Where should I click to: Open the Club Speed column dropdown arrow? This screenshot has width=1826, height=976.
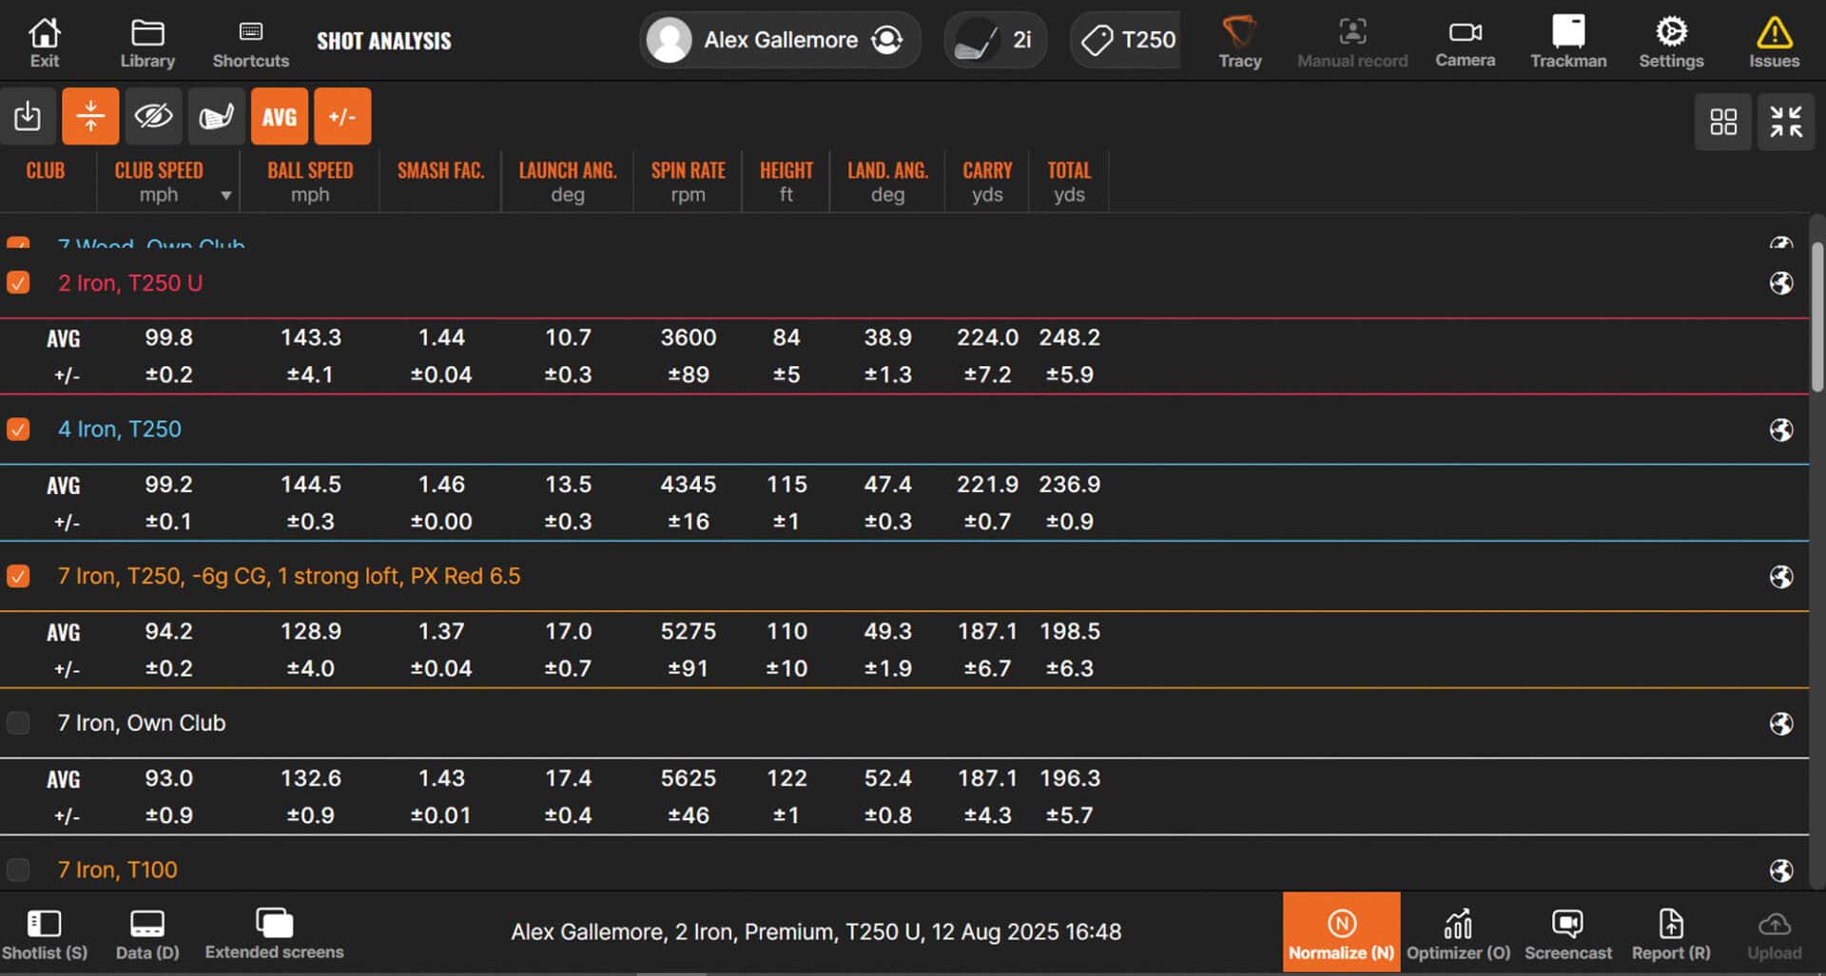[226, 196]
